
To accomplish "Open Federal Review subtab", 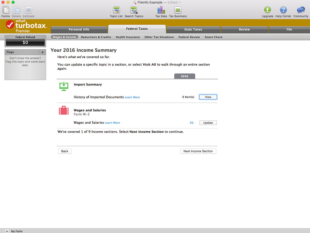I will pyautogui.click(x=189, y=37).
